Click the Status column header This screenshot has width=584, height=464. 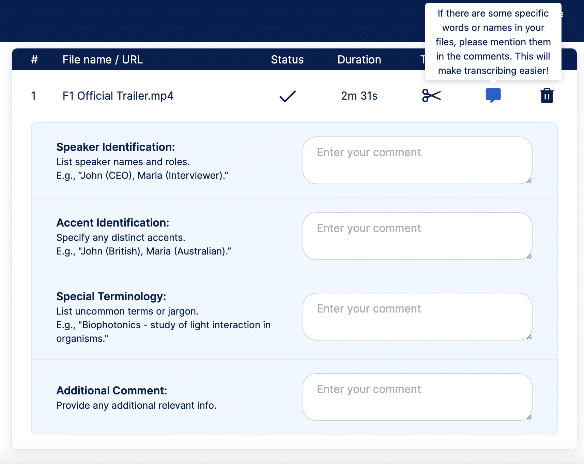tap(287, 59)
